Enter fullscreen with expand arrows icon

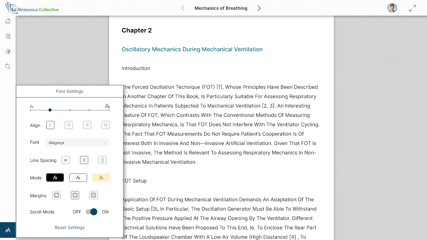click(x=413, y=8)
